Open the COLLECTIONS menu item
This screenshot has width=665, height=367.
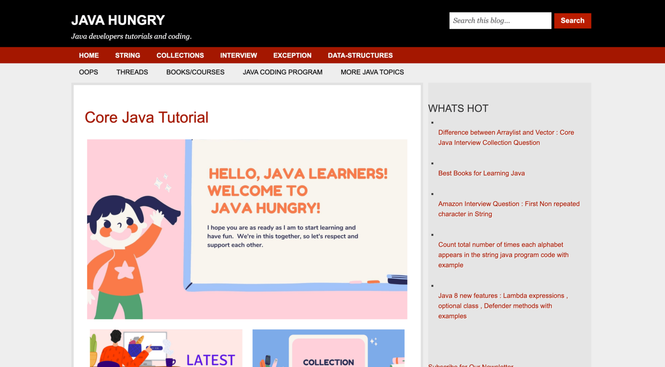coord(180,55)
